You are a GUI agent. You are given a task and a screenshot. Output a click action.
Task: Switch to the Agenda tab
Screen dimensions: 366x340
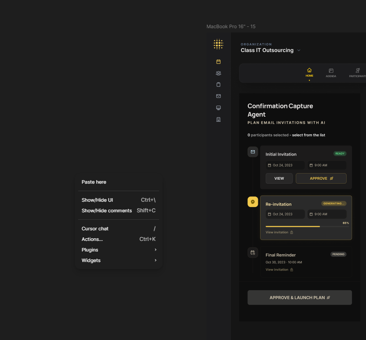331,73
